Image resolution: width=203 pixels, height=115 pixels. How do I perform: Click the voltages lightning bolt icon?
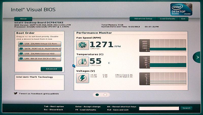point(83,78)
